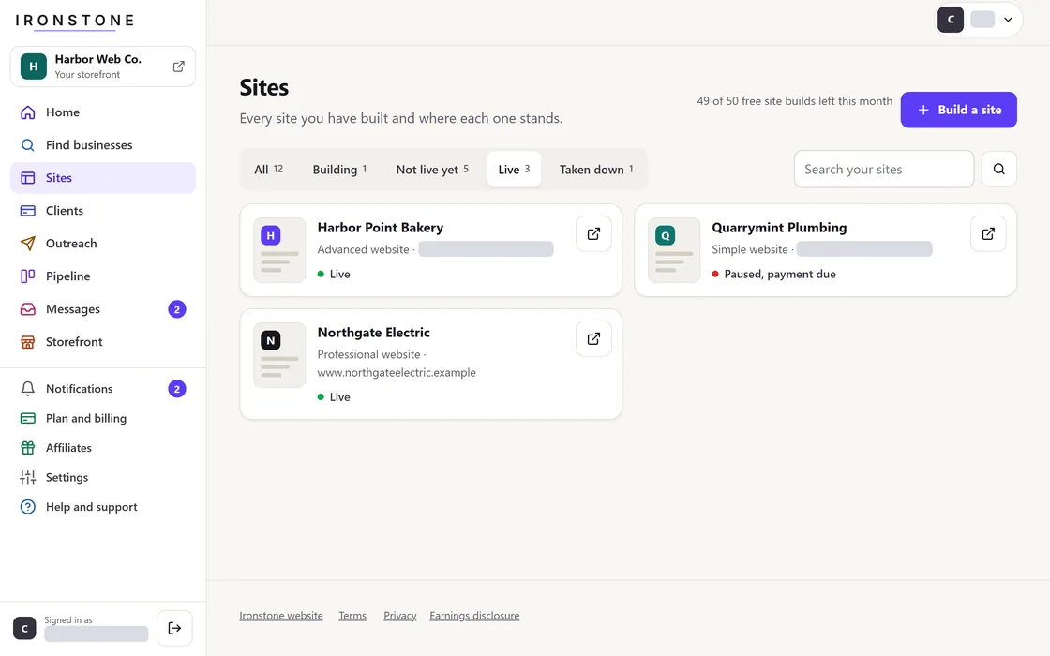This screenshot has height=656, width=1050.
Task: Click the Ironstone logo
Action: [75, 21]
